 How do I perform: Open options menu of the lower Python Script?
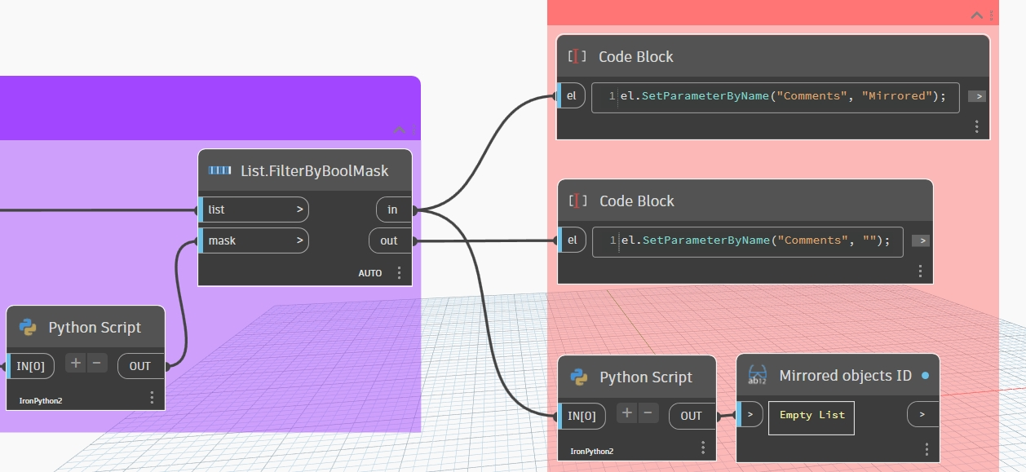(x=702, y=446)
